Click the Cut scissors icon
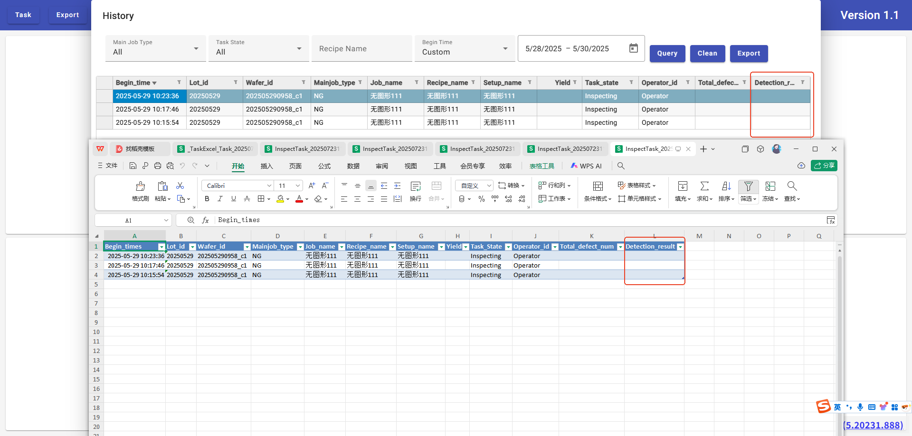The width and height of the screenshot is (912, 436). [180, 186]
